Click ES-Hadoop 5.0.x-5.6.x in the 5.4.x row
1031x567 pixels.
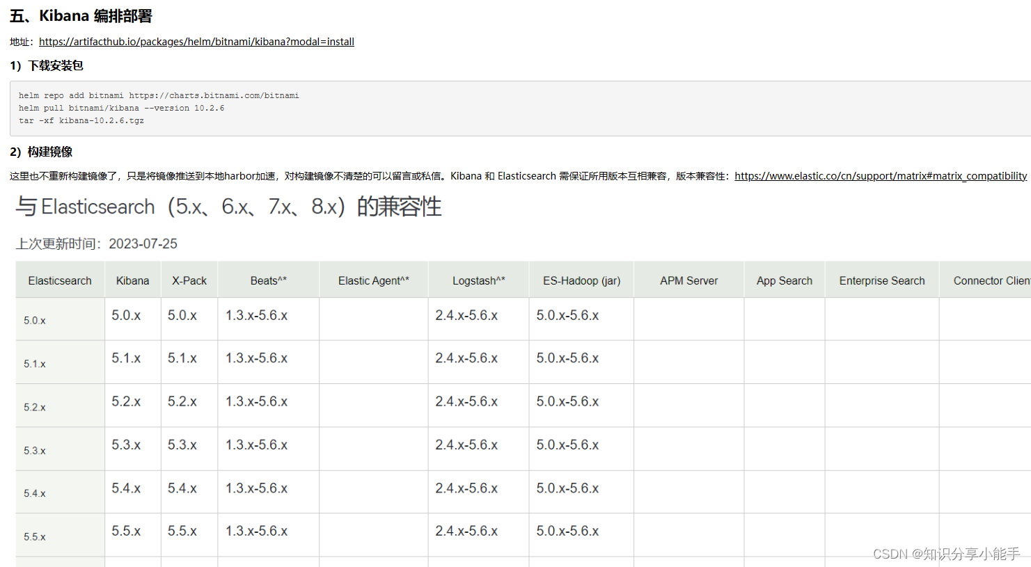pyautogui.click(x=567, y=488)
